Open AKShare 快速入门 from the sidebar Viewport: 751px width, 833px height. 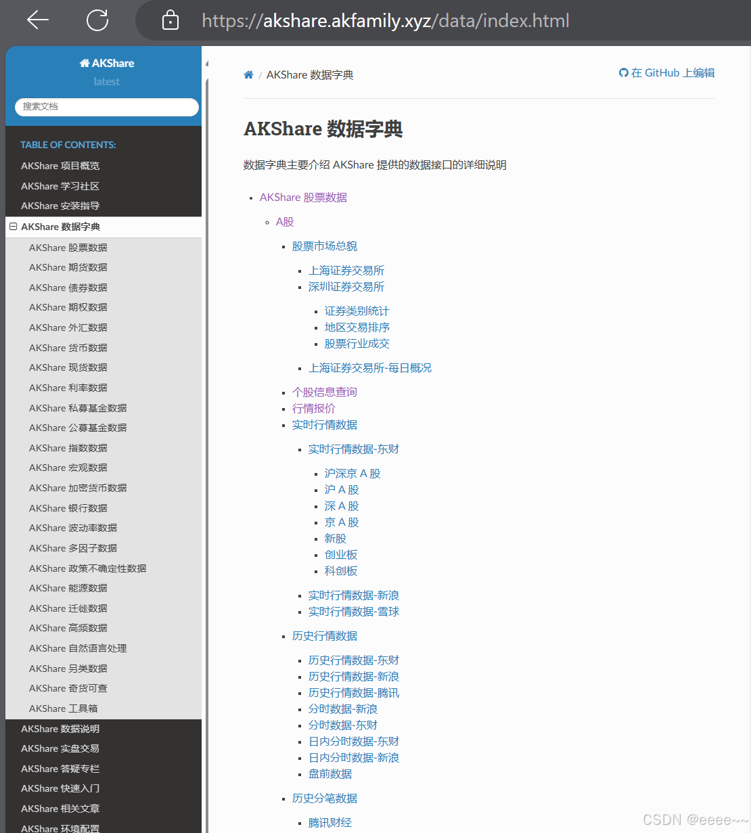point(60,788)
